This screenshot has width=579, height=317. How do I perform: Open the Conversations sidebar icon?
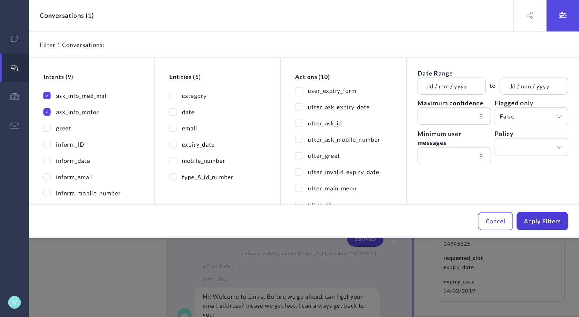(x=14, y=68)
